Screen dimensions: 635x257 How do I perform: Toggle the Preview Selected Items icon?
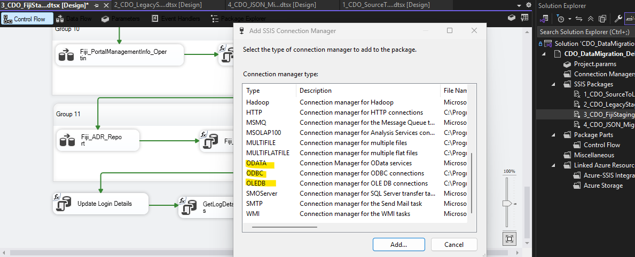(x=630, y=19)
